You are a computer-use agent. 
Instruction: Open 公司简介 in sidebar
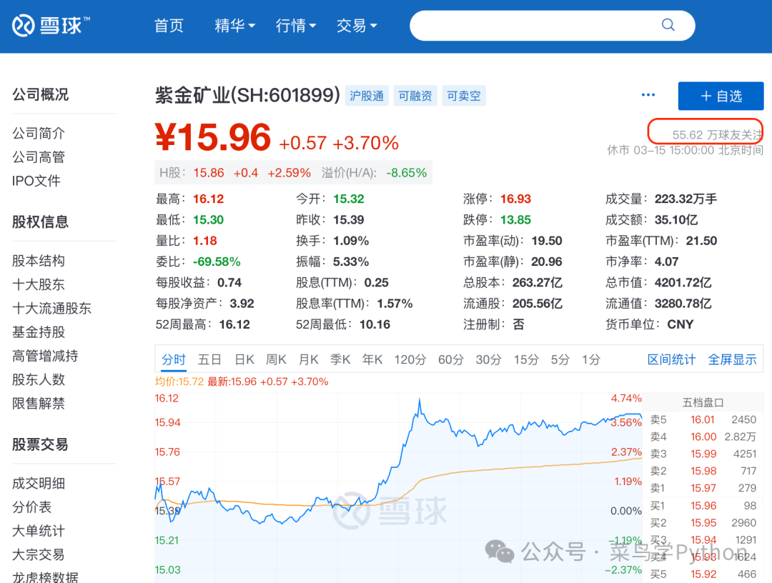39,134
